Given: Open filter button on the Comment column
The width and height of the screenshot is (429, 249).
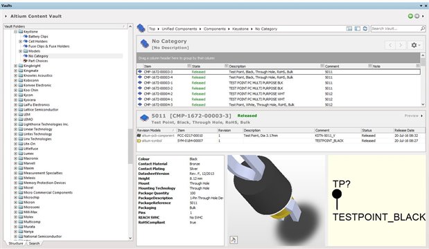Looking at the screenshot, I should click(370, 66).
